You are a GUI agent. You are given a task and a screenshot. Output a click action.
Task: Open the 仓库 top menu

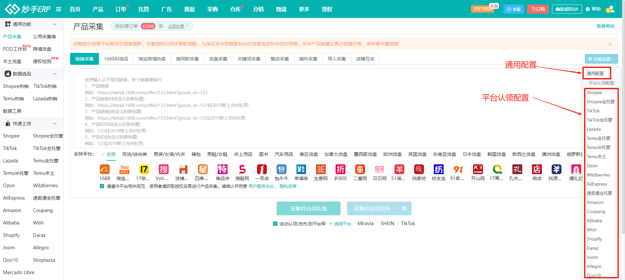click(235, 9)
